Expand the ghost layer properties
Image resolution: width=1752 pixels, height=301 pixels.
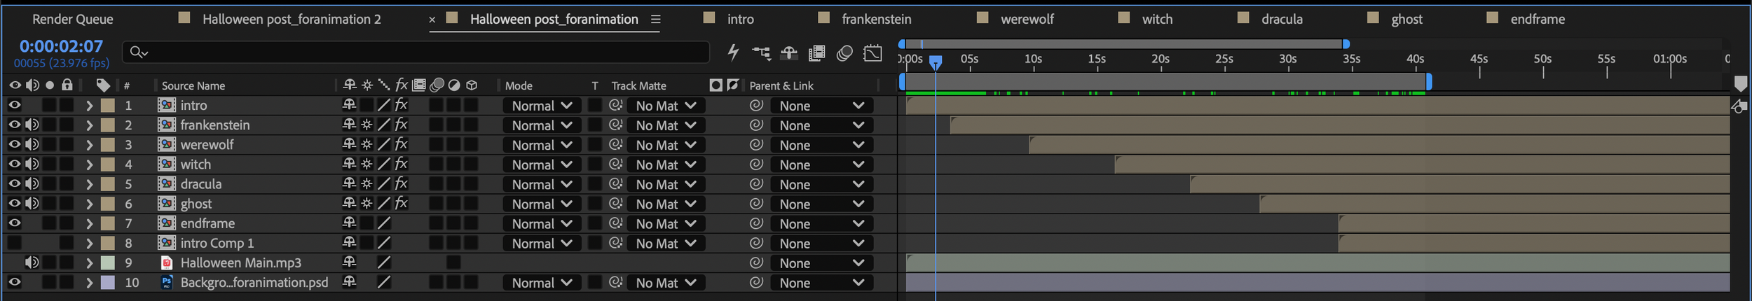[x=89, y=204]
